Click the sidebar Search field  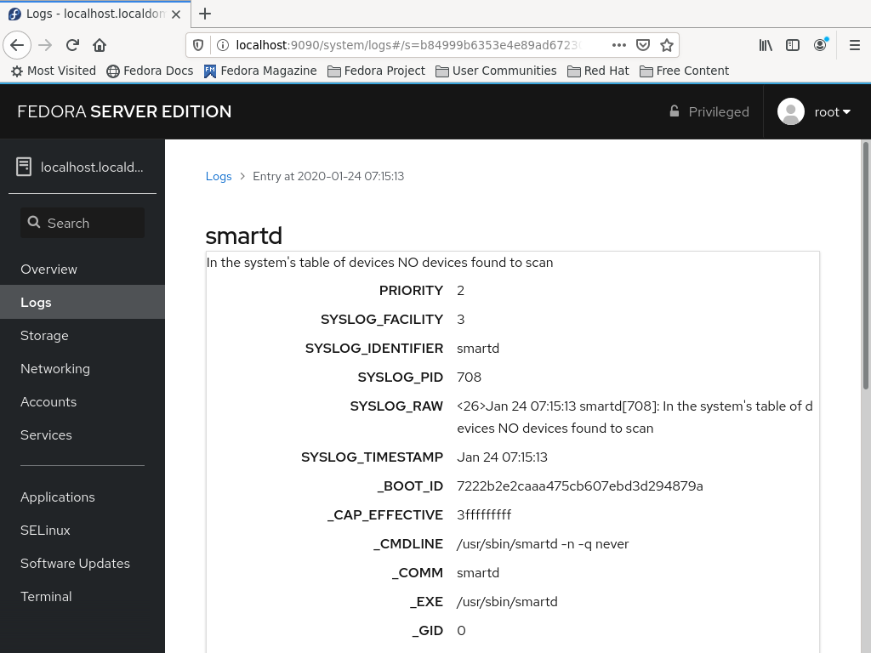pos(83,224)
